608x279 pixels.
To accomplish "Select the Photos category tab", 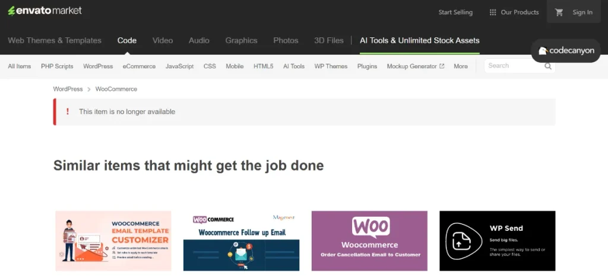I will [286, 40].
